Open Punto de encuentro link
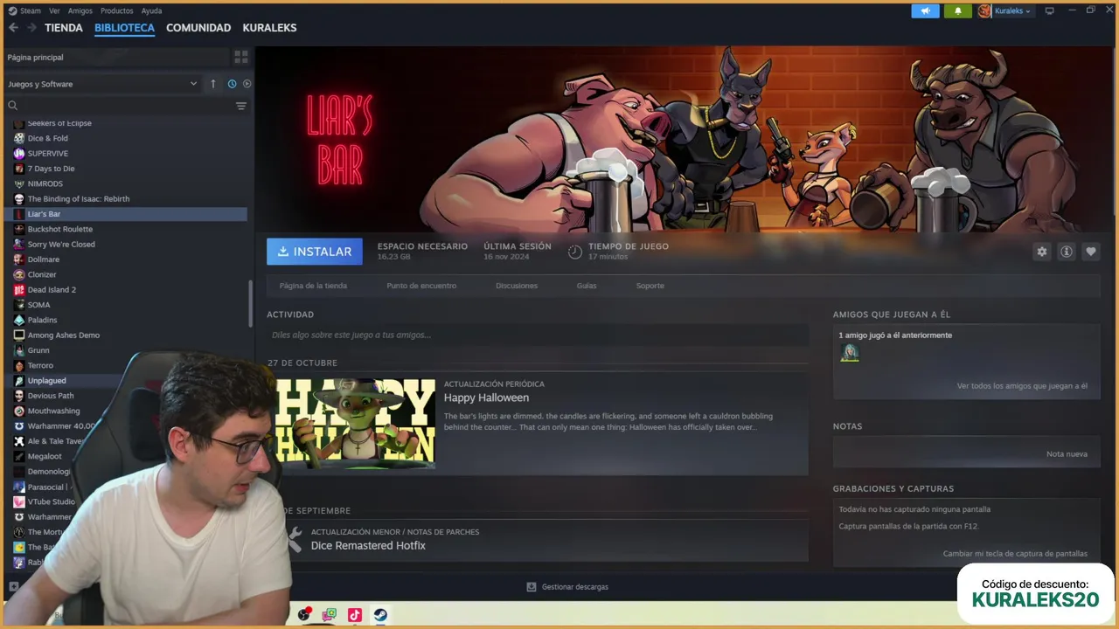The width and height of the screenshot is (1119, 629). [421, 286]
